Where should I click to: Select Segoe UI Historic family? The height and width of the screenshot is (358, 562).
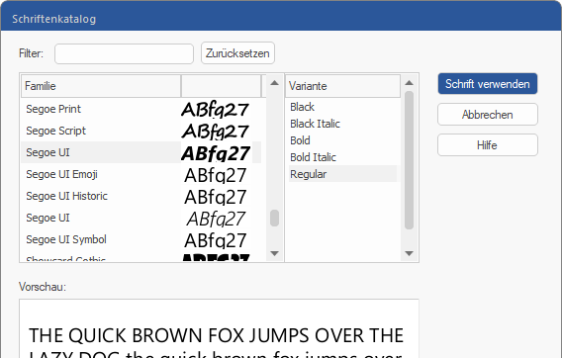141,196
